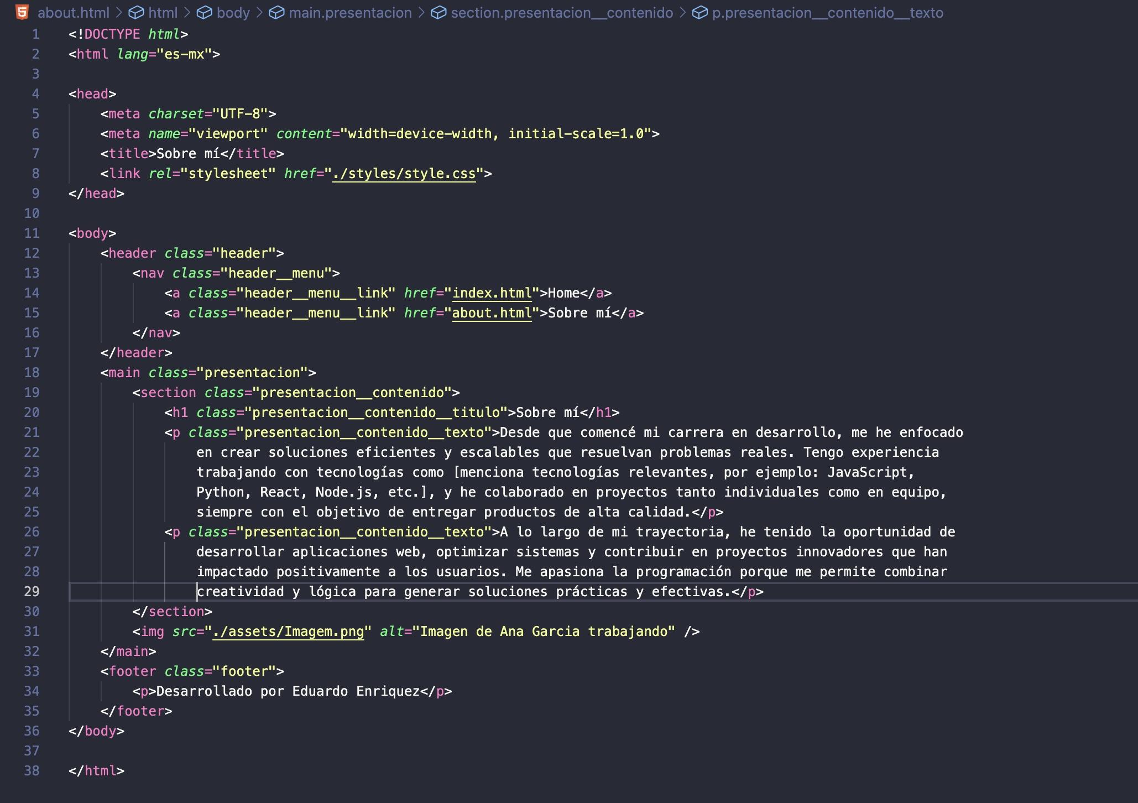Click the opening body tag
1138x803 pixels.
click(x=92, y=233)
